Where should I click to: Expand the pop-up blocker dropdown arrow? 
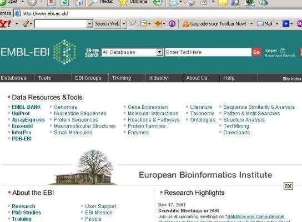[149, 24]
